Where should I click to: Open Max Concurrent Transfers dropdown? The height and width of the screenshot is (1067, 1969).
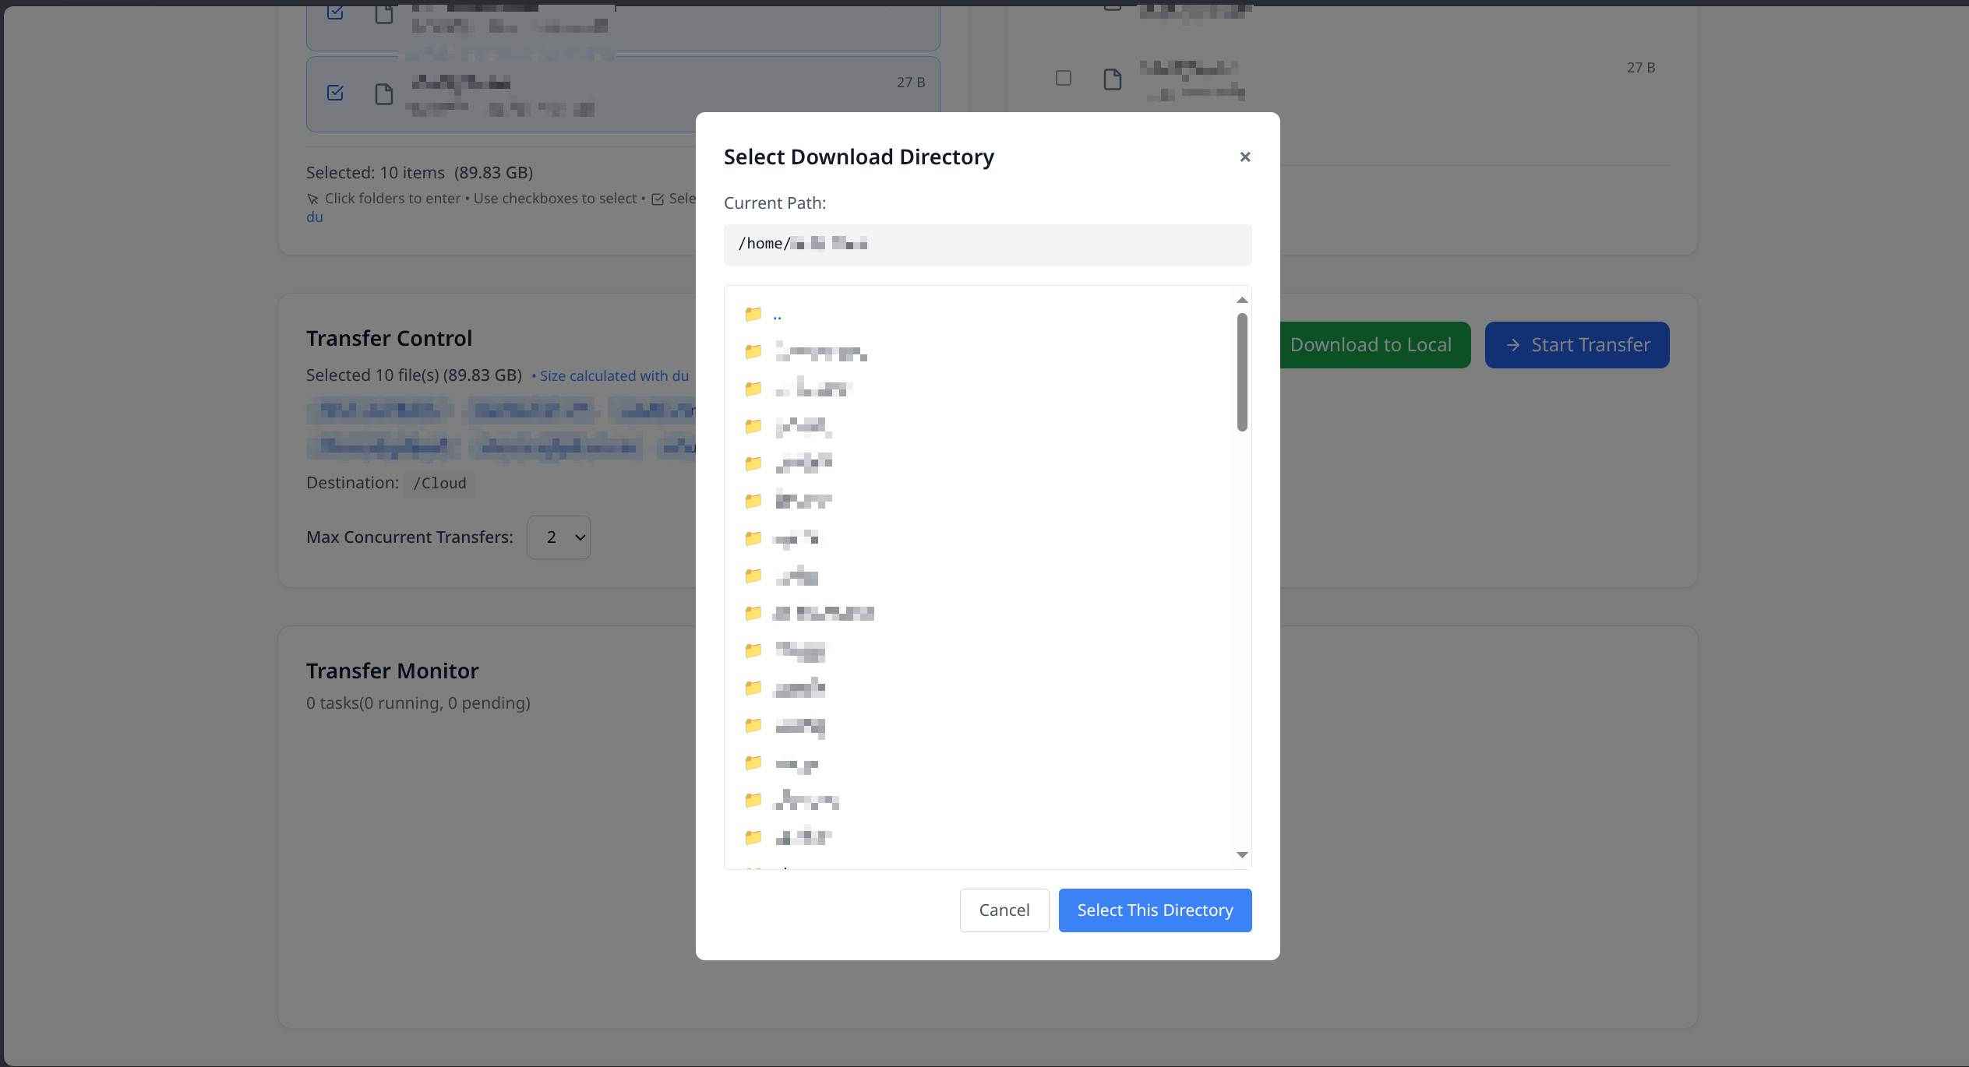pyautogui.click(x=559, y=537)
